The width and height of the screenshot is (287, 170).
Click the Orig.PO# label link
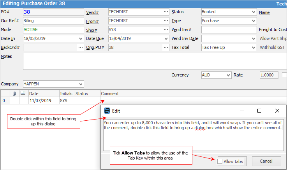[x=95, y=47]
